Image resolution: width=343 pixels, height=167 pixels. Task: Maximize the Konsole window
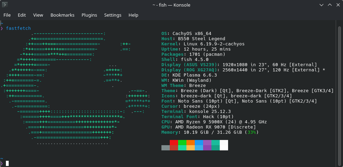[x=330, y=5]
